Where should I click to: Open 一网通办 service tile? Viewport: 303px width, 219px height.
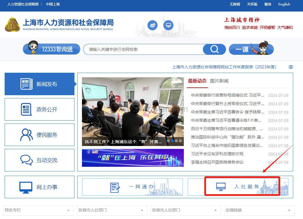(x=132, y=187)
